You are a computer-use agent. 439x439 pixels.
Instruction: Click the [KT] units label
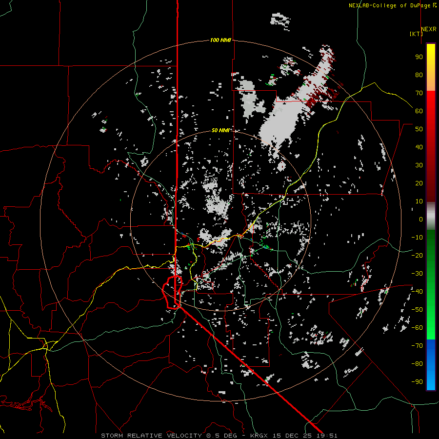[x=417, y=34]
